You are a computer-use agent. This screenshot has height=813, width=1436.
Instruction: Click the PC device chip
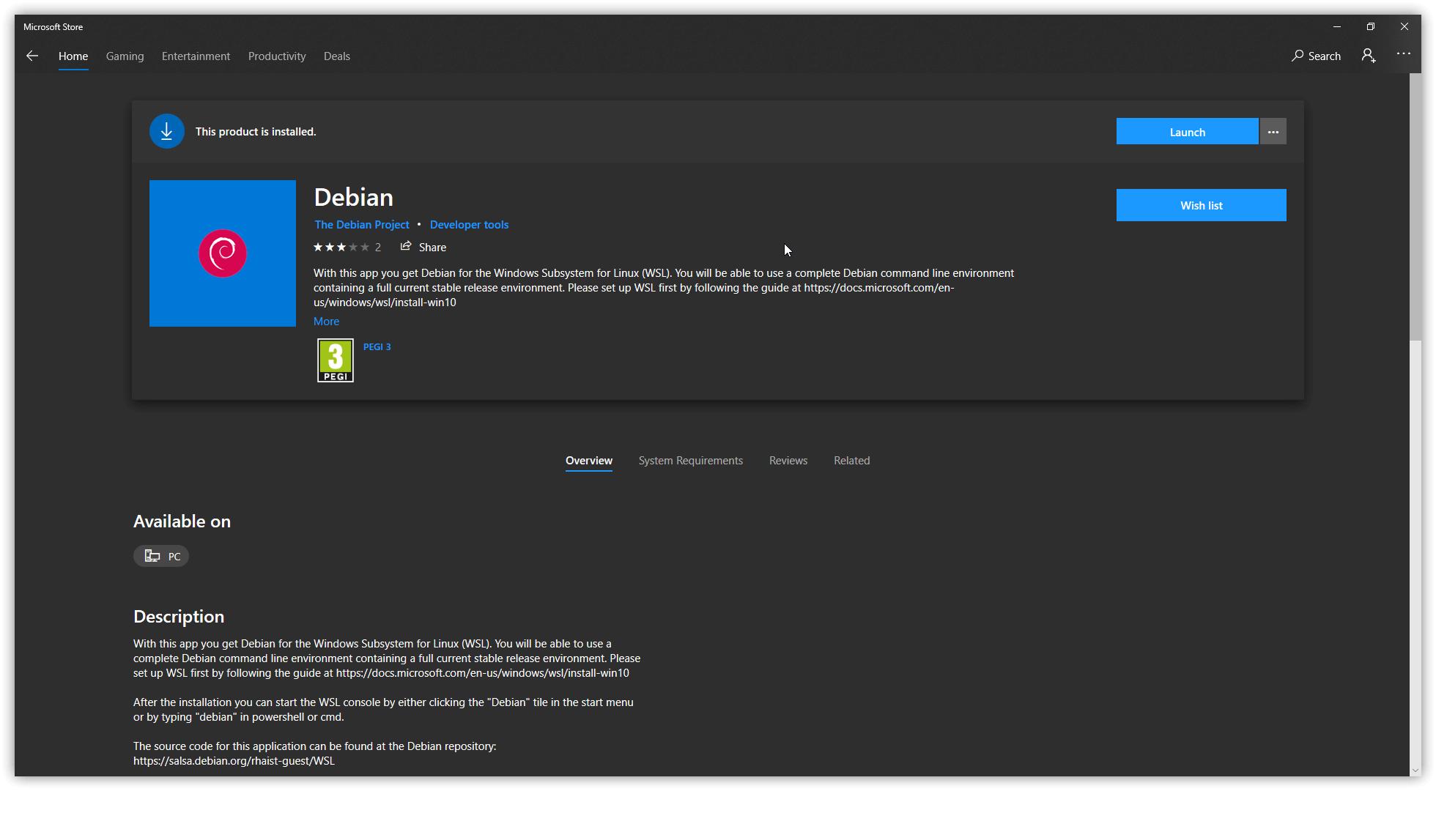pos(161,556)
